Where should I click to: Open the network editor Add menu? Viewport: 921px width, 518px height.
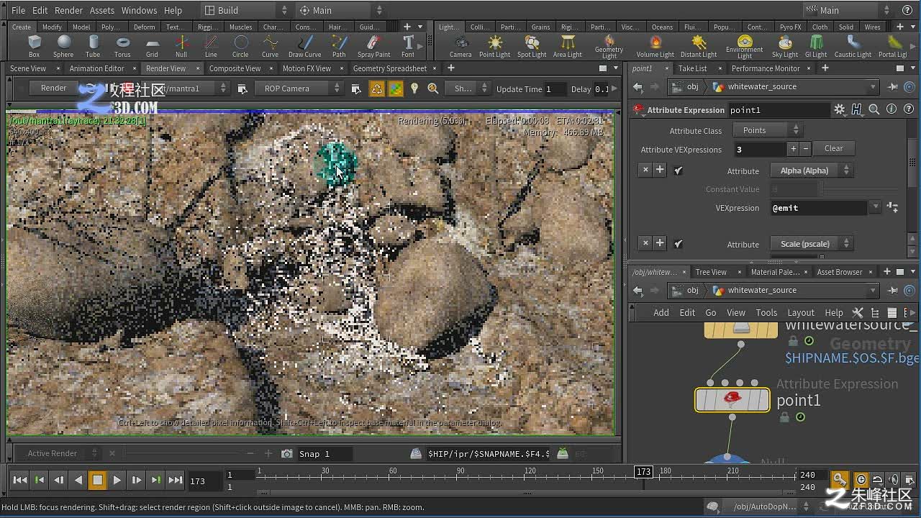661,312
